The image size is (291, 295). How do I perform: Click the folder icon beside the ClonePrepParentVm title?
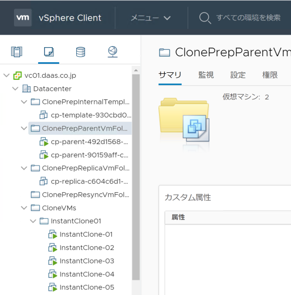click(165, 53)
